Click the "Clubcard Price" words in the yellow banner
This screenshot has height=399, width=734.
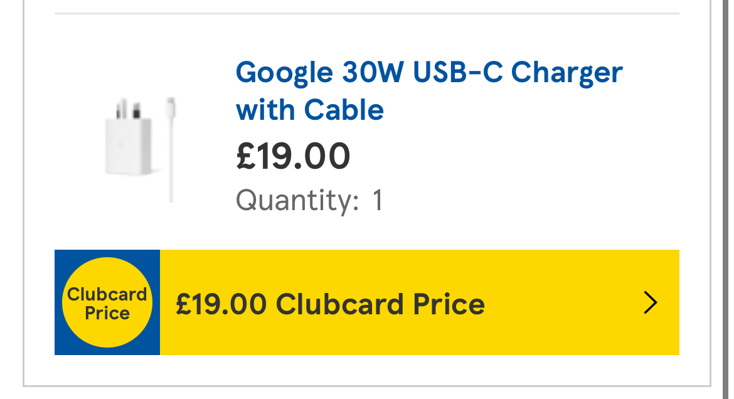coord(380,304)
